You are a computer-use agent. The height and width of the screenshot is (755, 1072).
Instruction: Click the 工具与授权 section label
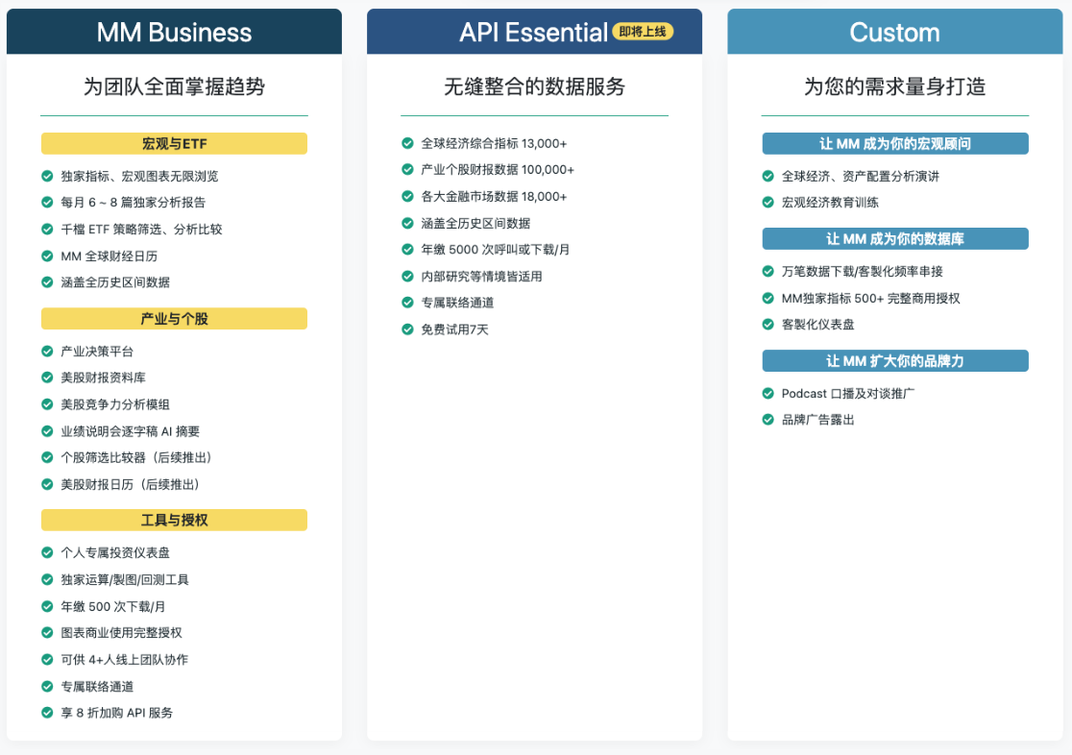pyautogui.click(x=174, y=521)
